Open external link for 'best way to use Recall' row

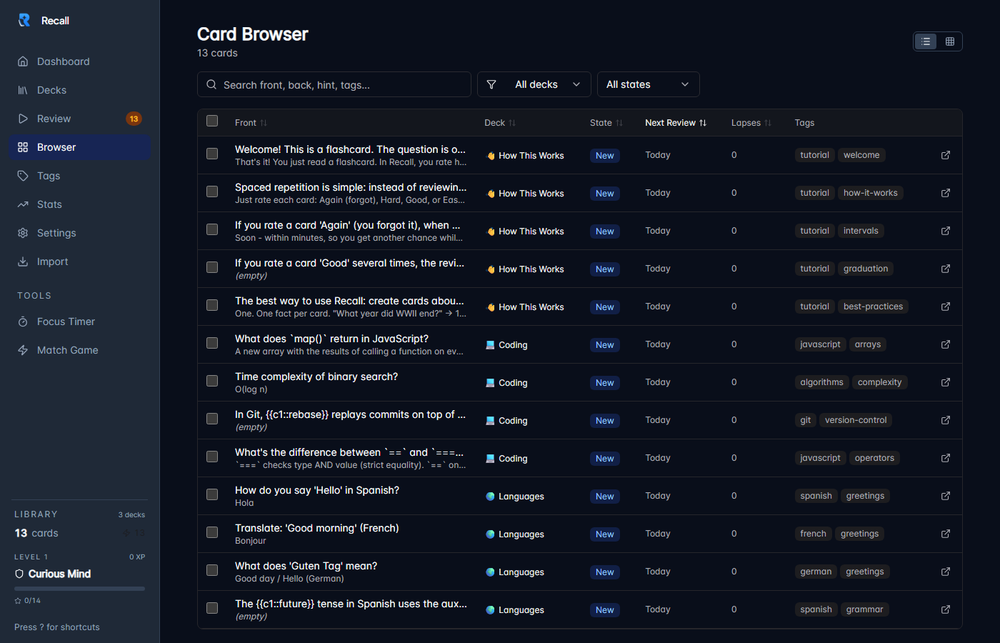[946, 306]
